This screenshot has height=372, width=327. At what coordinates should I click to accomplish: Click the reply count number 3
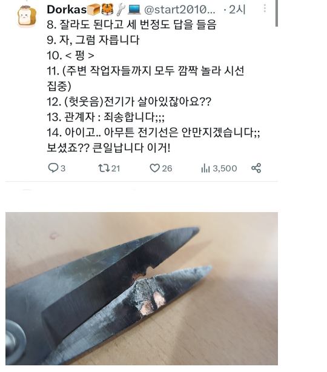[x=63, y=168]
